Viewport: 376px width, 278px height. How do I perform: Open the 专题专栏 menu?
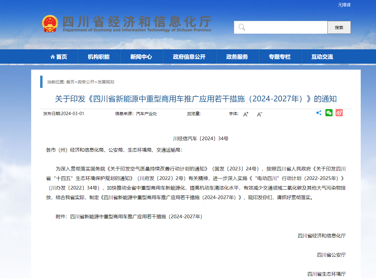[280, 57]
